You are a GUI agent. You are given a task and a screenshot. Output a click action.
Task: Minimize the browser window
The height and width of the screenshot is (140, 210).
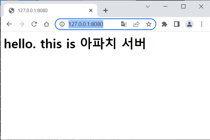pyautogui.click(x=166, y=7)
